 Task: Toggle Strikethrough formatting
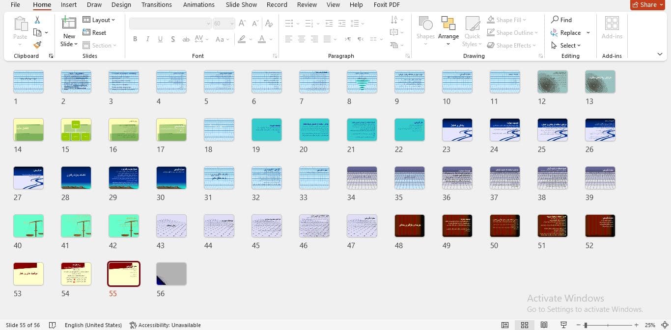tap(186, 39)
